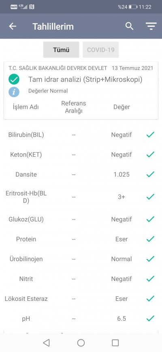162x352 pixels.
Task: Tap Android back navigation triangle
Action: coord(46,343)
